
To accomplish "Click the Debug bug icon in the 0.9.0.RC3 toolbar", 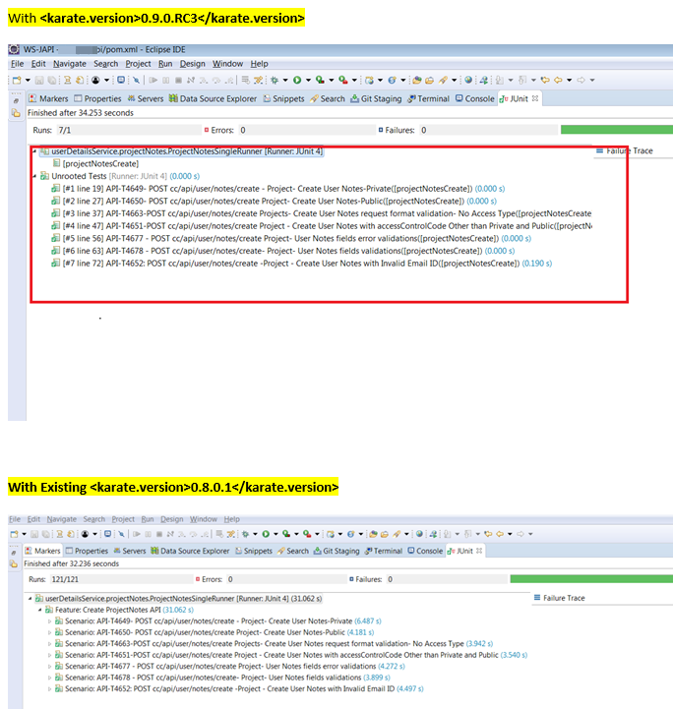I will [x=275, y=80].
